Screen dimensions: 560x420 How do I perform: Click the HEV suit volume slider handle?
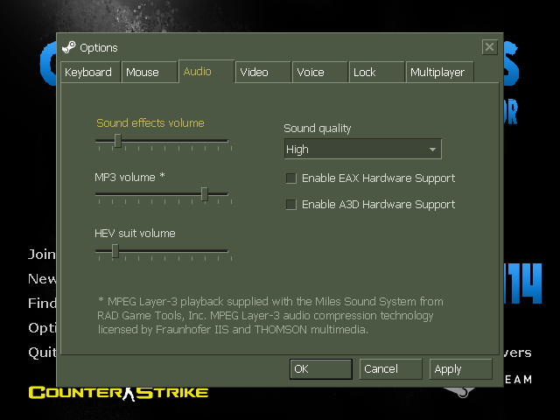(x=115, y=251)
